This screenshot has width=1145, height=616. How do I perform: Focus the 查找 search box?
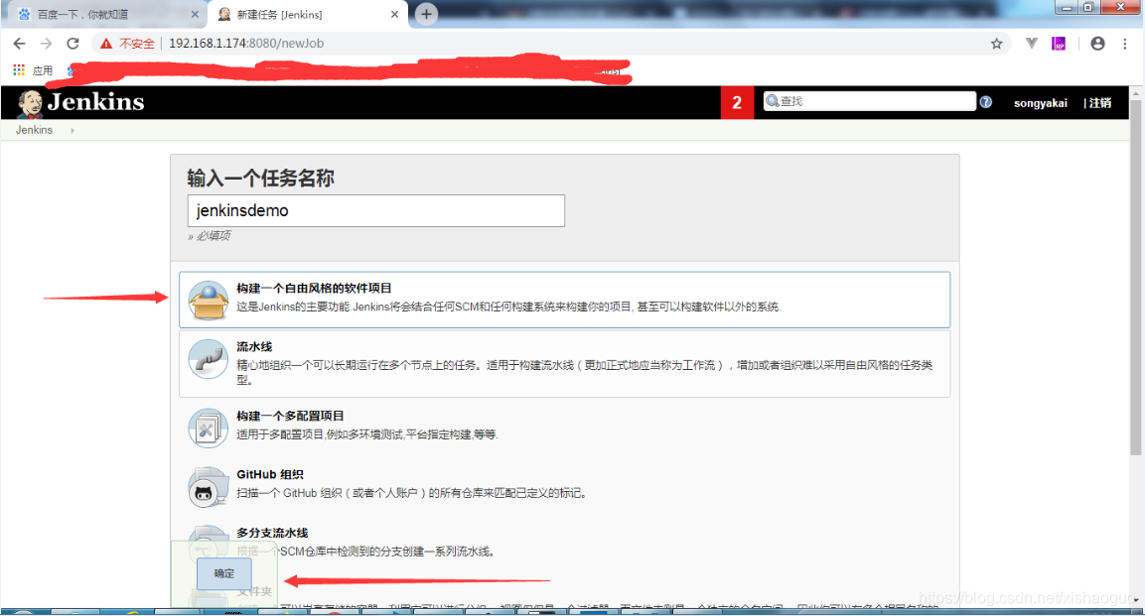point(869,101)
